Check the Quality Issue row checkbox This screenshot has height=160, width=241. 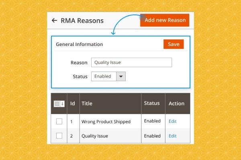click(59, 136)
